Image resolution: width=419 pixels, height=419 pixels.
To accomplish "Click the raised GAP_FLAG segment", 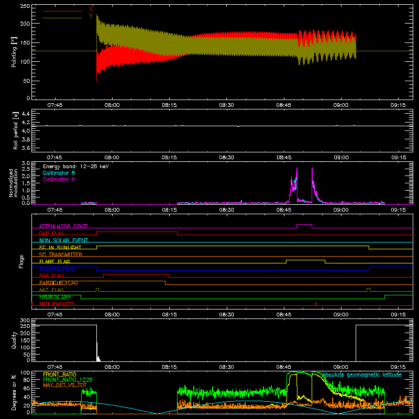I will [x=137, y=232].
